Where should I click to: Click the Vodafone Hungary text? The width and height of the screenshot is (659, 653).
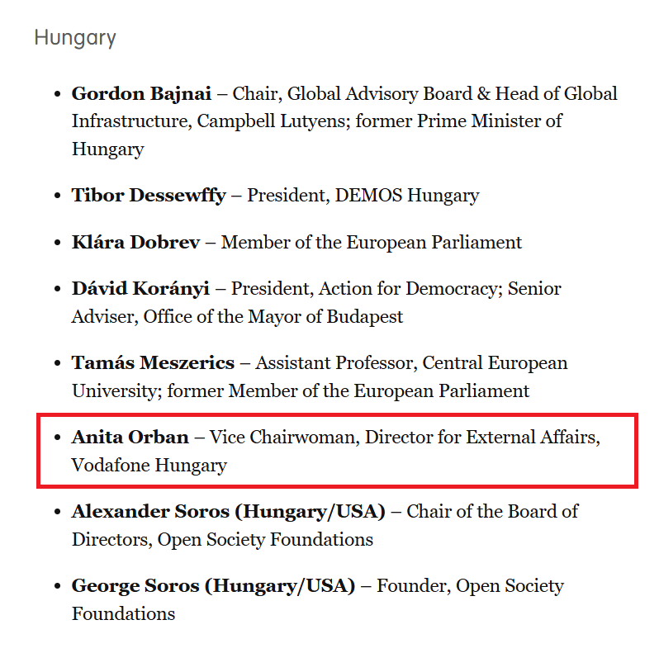click(149, 465)
